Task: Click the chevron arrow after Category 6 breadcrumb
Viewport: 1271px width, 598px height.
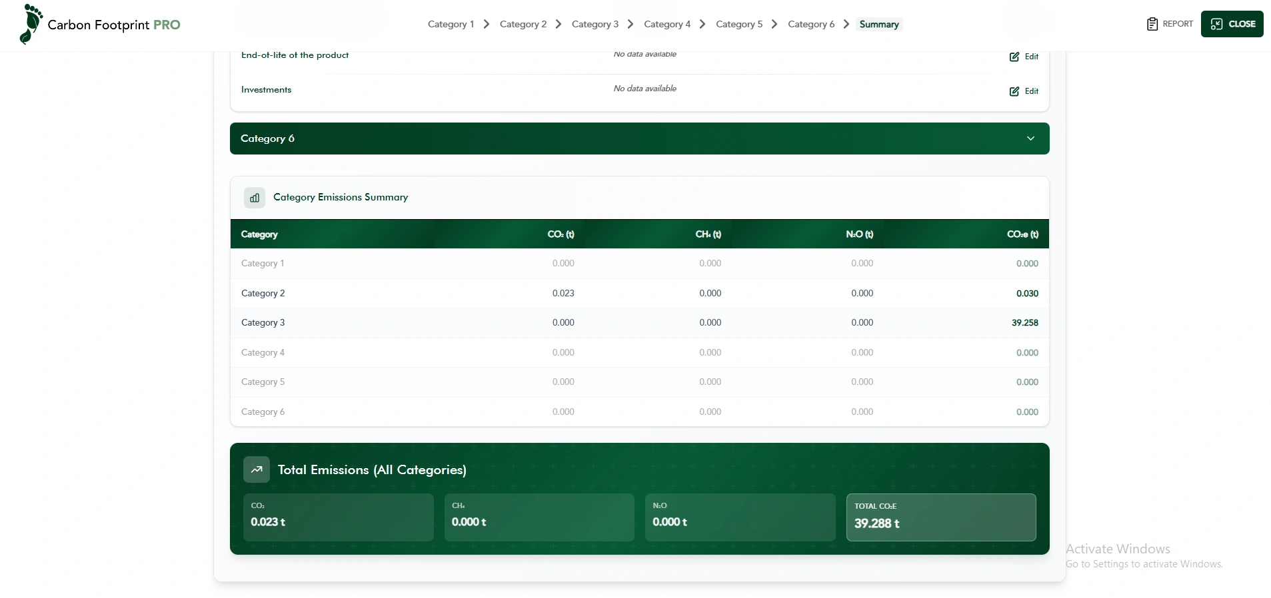Action: (846, 24)
